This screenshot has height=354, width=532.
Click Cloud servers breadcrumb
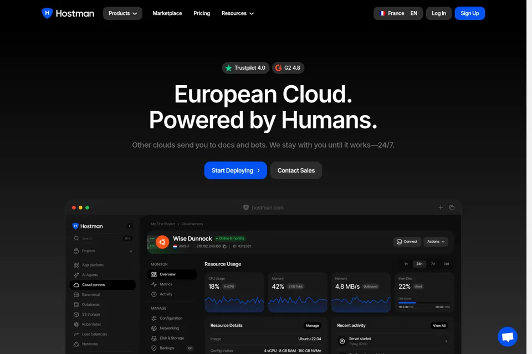point(192,224)
